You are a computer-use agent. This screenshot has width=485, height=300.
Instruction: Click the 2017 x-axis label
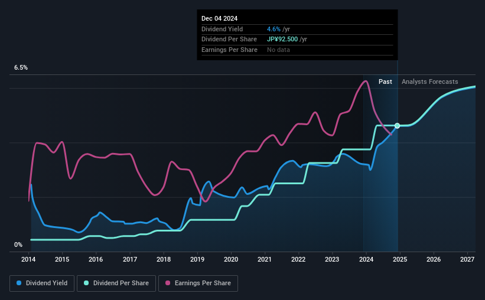point(129,259)
